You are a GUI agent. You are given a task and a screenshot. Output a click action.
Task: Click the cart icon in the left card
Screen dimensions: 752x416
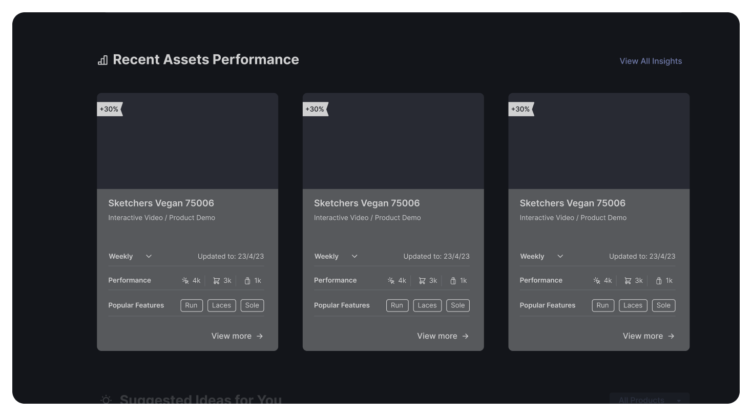(x=217, y=281)
